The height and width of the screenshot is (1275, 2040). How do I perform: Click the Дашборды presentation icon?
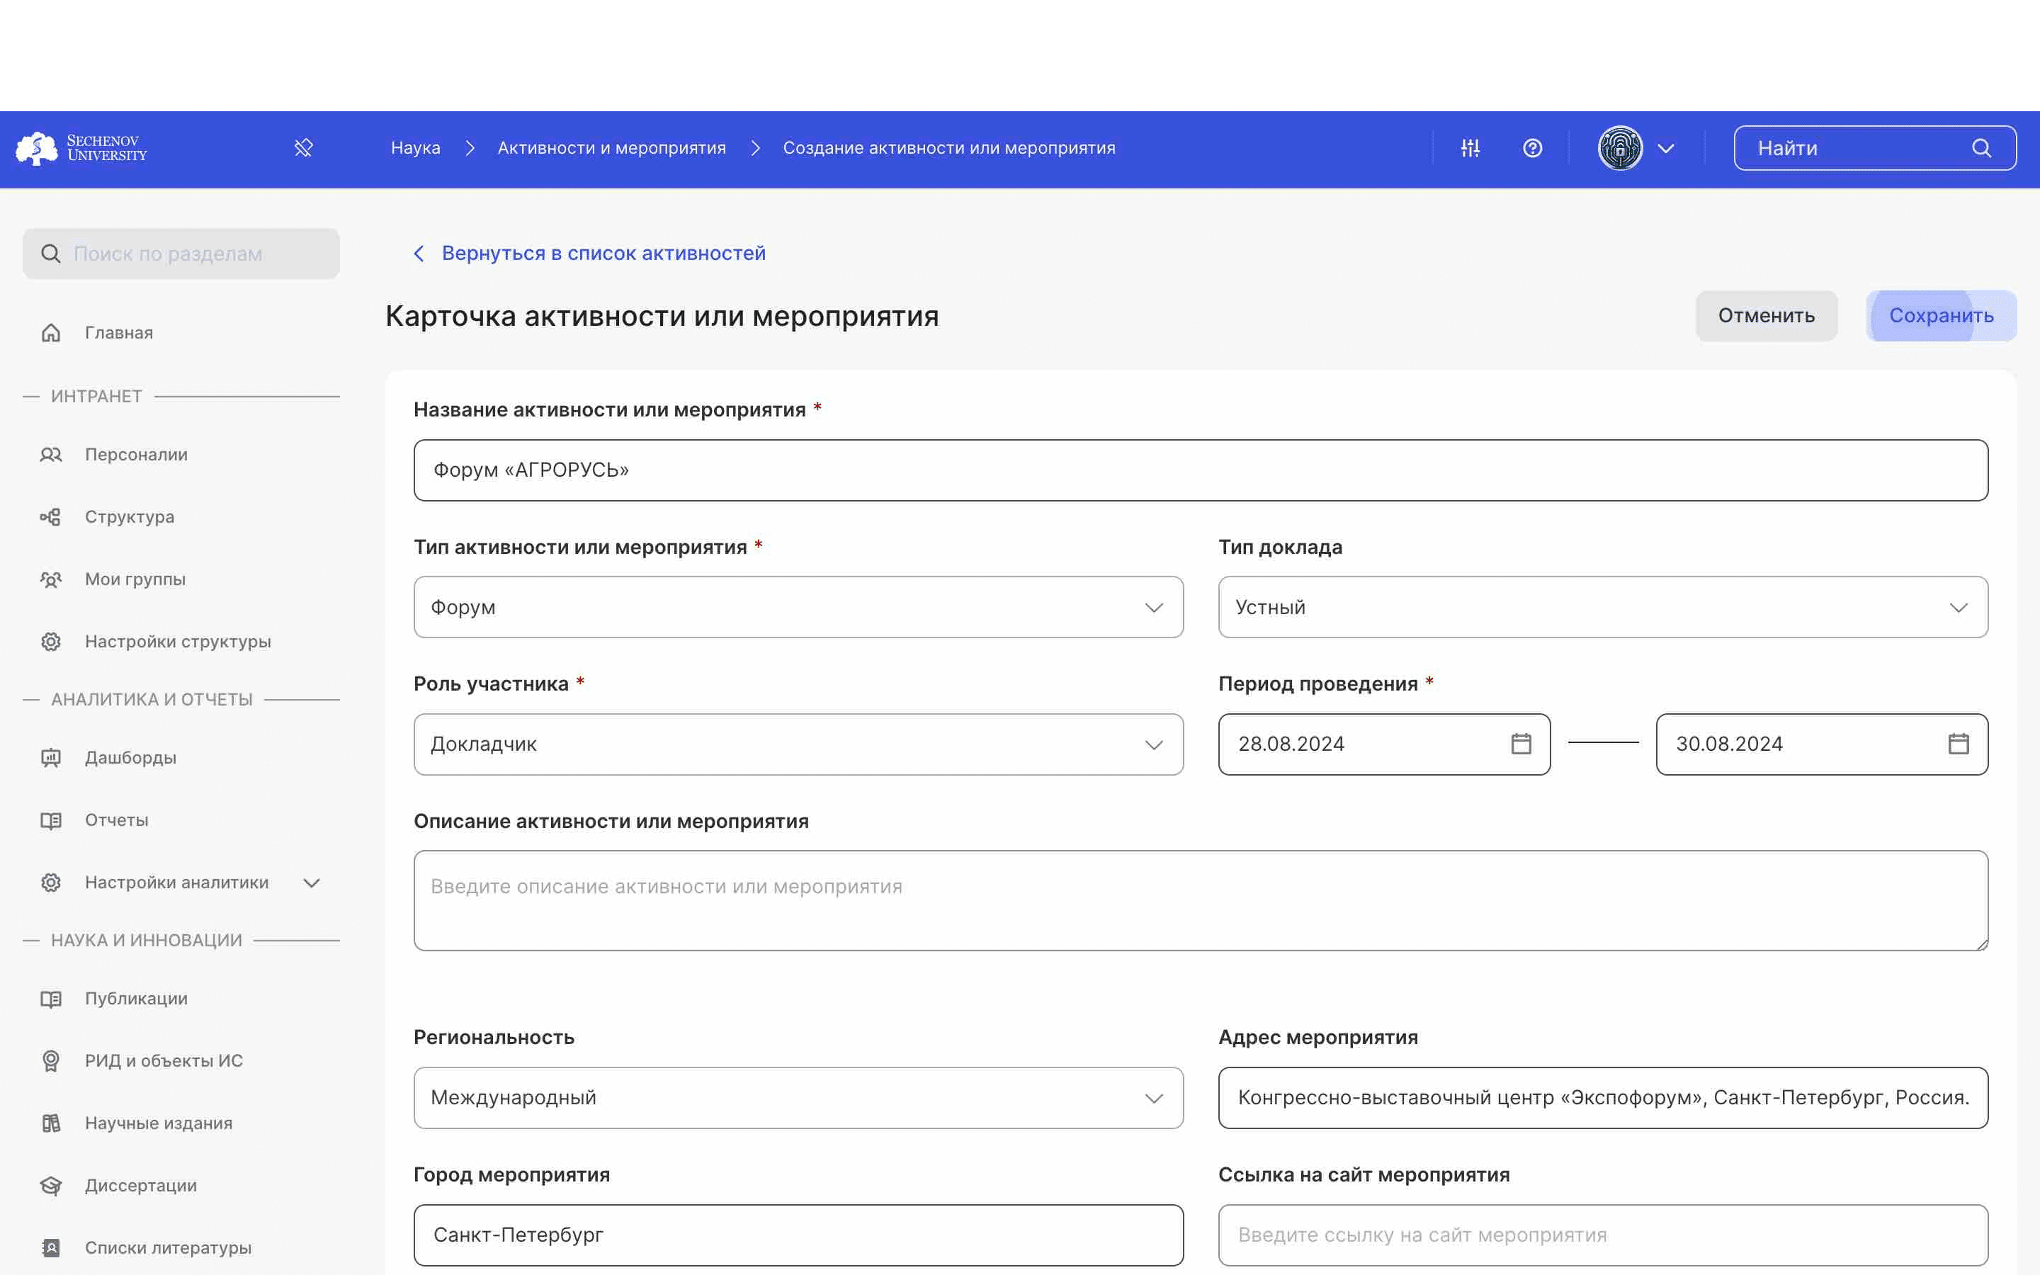tap(50, 758)
